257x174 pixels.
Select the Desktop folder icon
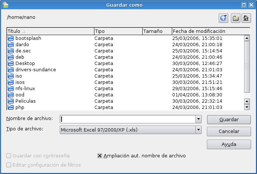11,63
